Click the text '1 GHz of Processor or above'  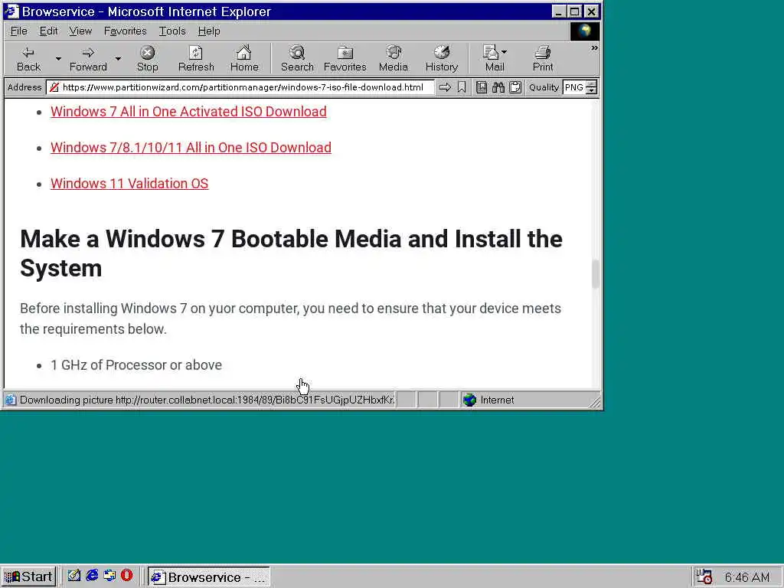click(x=136, y=365)
